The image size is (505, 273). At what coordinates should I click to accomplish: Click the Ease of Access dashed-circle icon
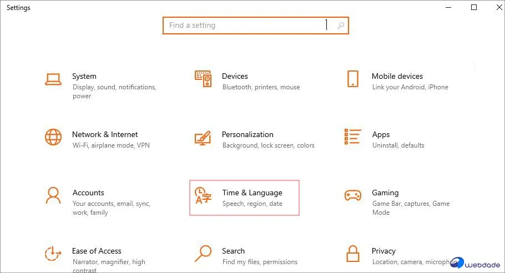coord(53,254)
